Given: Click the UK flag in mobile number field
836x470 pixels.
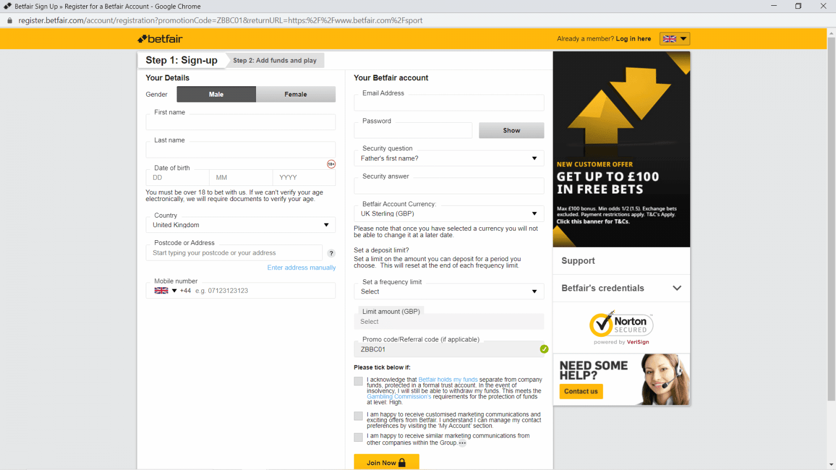Looking at the screenshot, I should point(161,291).
